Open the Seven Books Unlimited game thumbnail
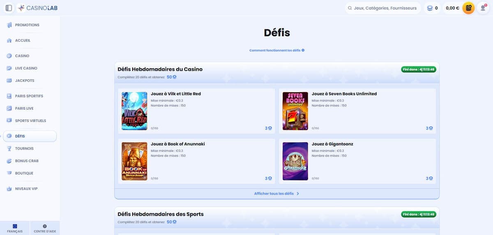 pyautogui.click(x=295, y=111)
